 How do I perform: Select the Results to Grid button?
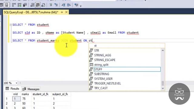[38, 5]
